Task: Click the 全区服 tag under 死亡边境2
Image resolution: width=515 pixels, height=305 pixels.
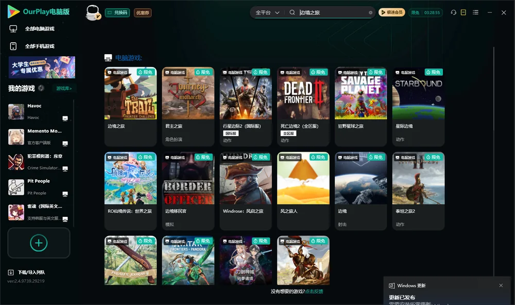Action: (288, 133)
